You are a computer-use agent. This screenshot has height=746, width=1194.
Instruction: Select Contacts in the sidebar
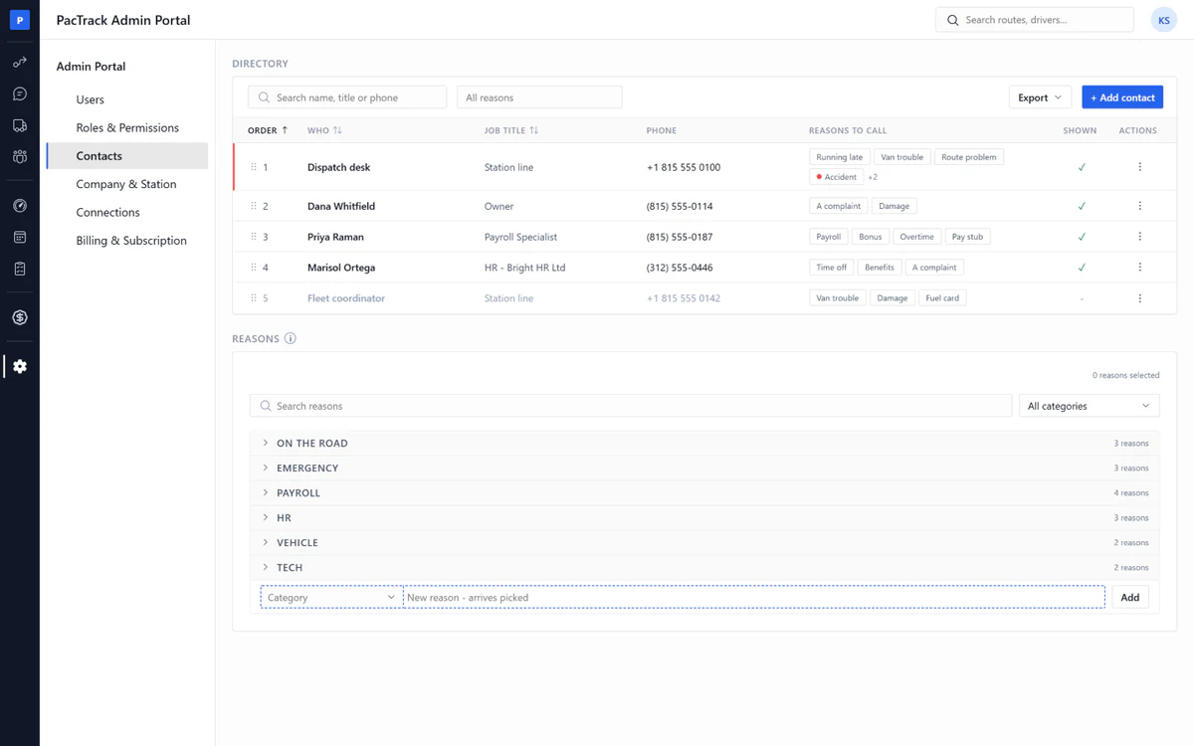click(x=127, y=156)
